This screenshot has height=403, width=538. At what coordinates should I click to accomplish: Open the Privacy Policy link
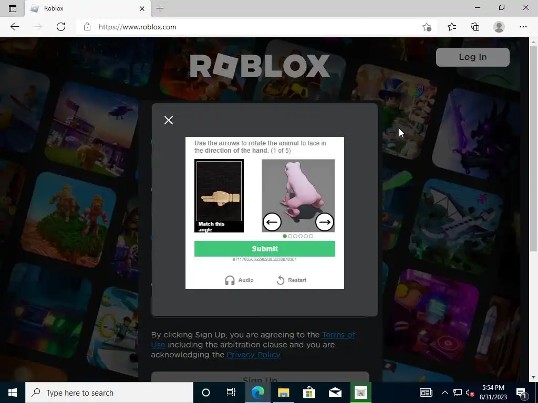pyautogui.click(x=254, y=355)
